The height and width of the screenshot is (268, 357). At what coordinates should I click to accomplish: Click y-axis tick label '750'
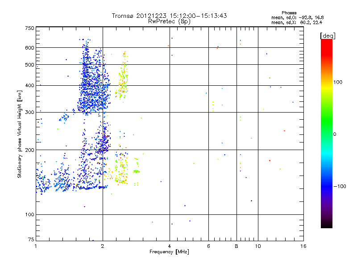point(29,28)
